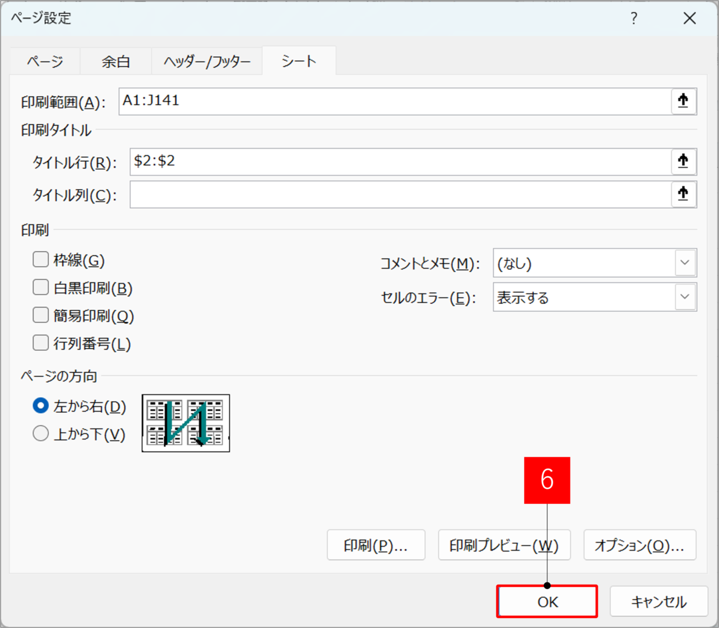
Task: Open the セルのエラー dropdown list
Action: (685, 297)
